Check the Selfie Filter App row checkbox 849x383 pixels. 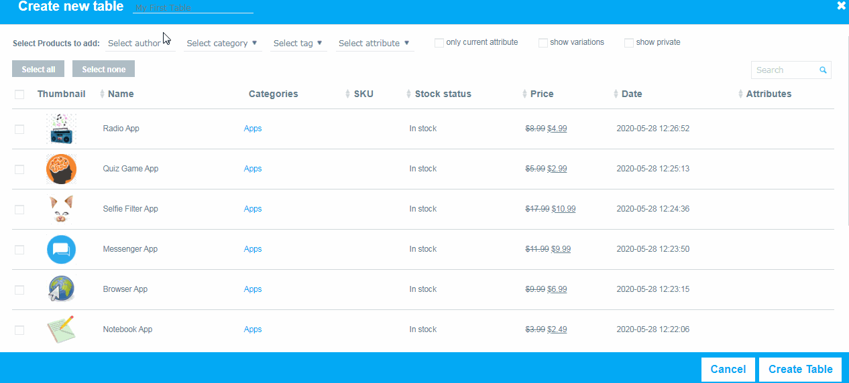coord(19,210)
